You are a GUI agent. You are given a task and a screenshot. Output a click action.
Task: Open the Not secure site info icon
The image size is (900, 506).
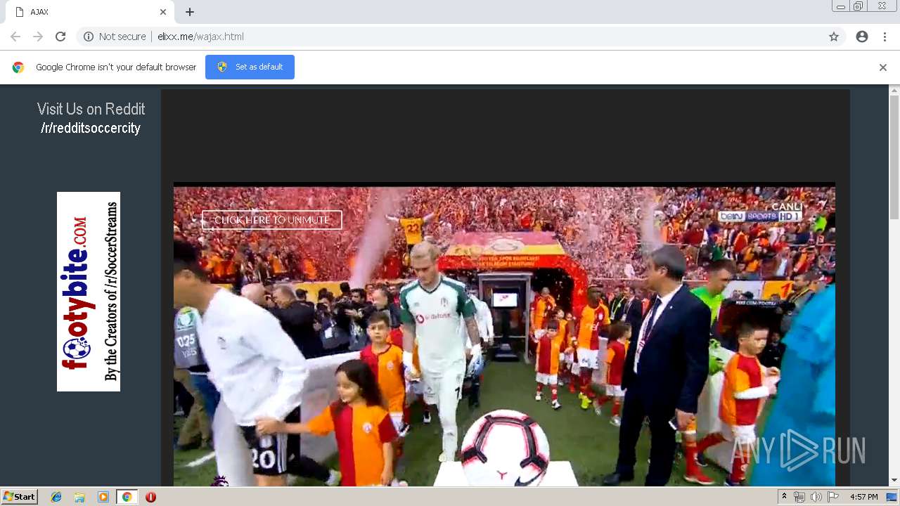(x=89, y=37)
